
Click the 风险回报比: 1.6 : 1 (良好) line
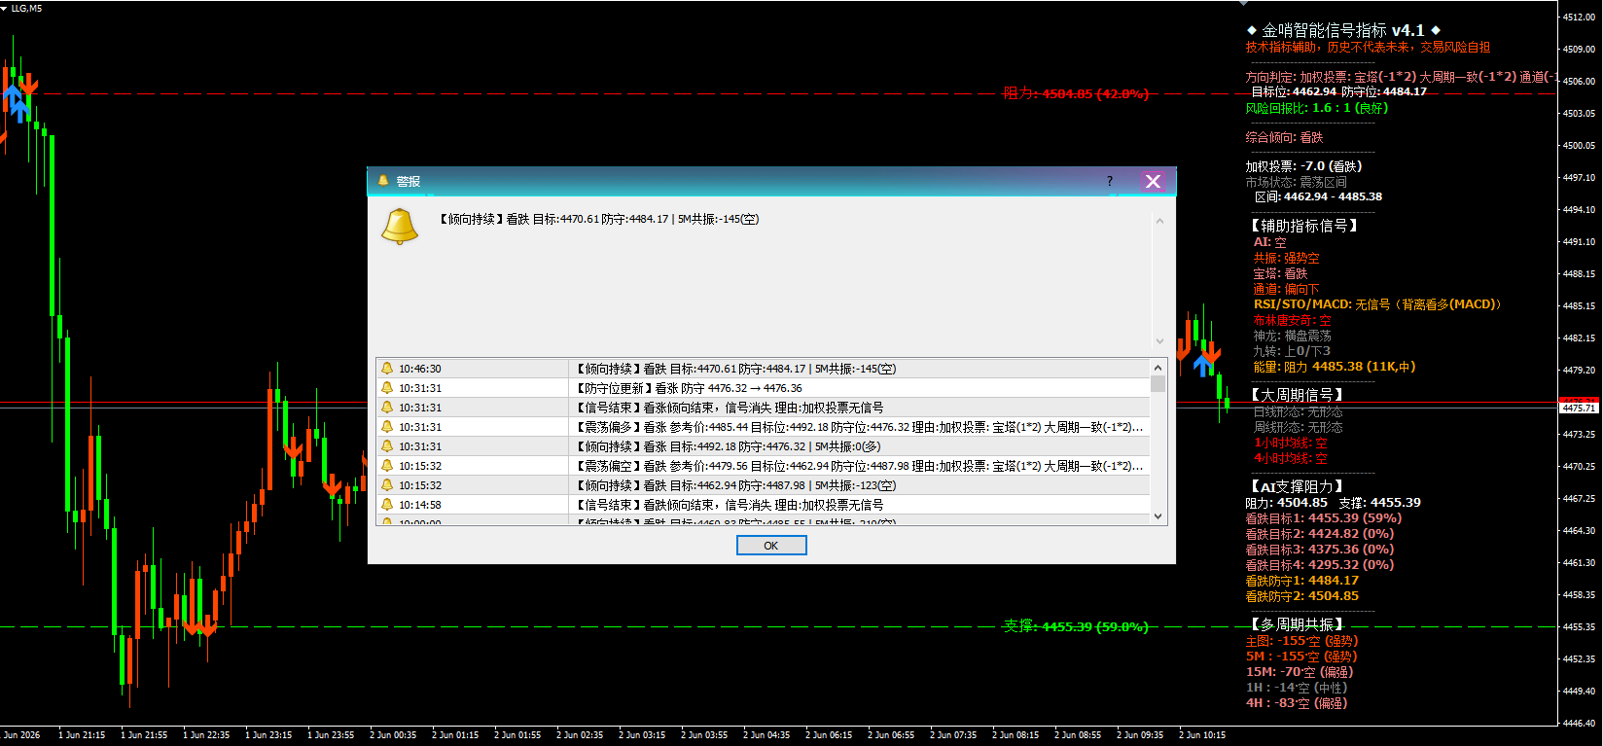(x=1317, y=108)
